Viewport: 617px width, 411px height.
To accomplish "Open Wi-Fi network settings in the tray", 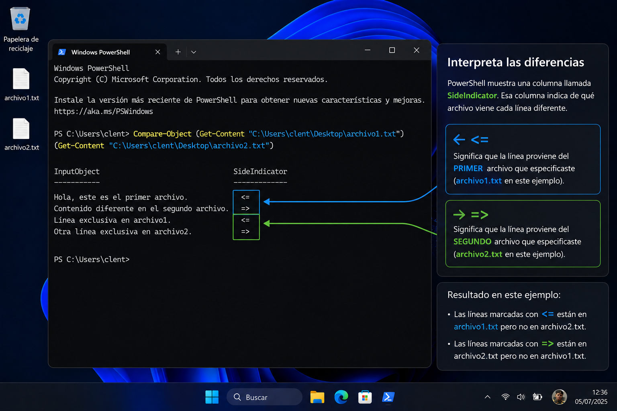I will (506, 397).
